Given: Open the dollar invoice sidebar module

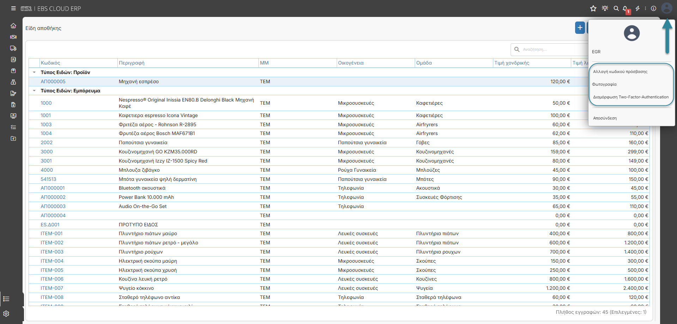Looking at the screenshot, I should pos(13,105).
